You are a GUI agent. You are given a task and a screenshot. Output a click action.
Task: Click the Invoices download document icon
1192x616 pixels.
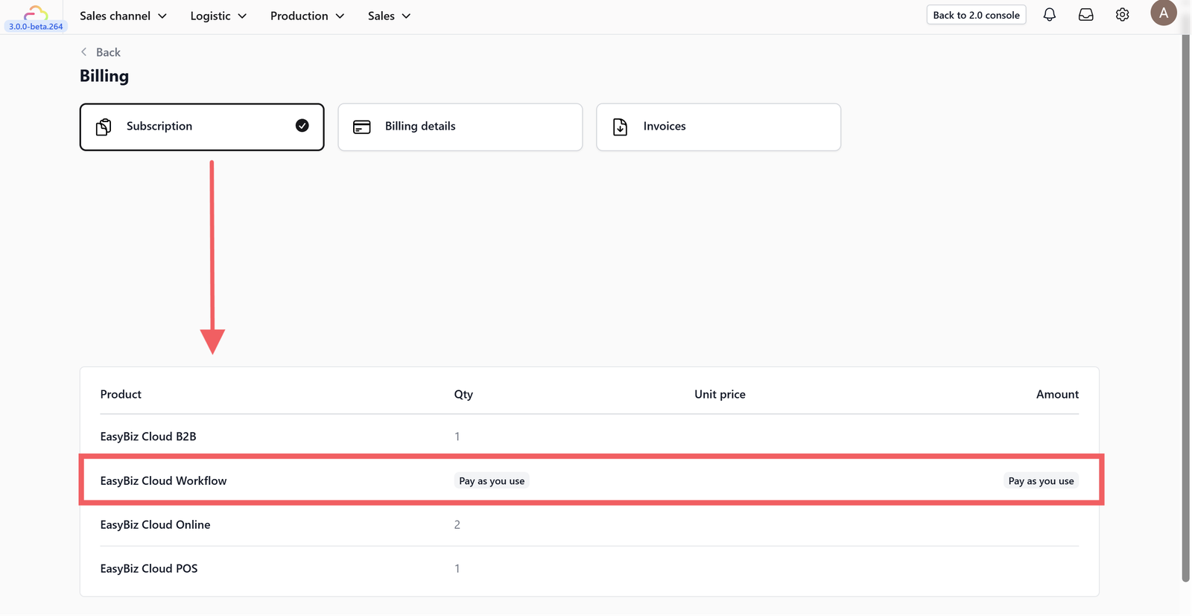620,127
